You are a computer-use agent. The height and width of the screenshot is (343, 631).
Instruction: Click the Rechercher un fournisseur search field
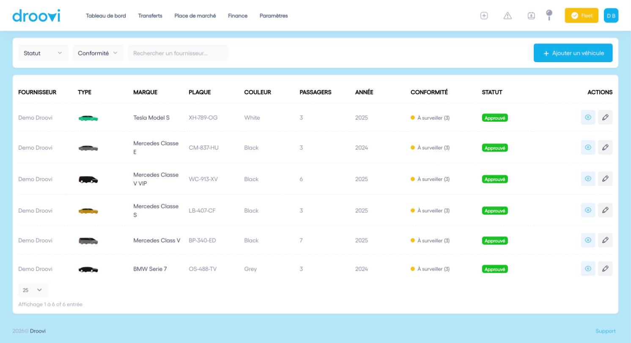178,53
